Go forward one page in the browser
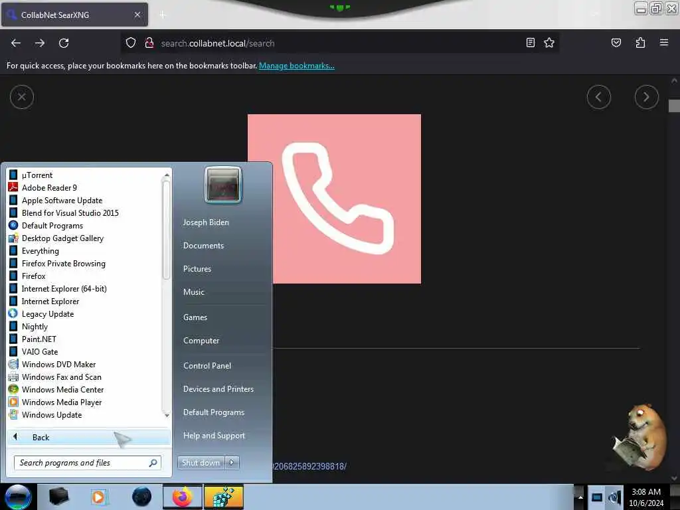Image resolution: width=680 pixels, height=510 pixels. click(40, 43)
